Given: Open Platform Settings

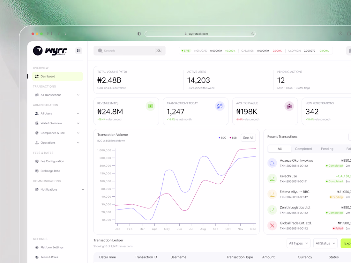Looking at the screenshot, I should coord(52,247).
